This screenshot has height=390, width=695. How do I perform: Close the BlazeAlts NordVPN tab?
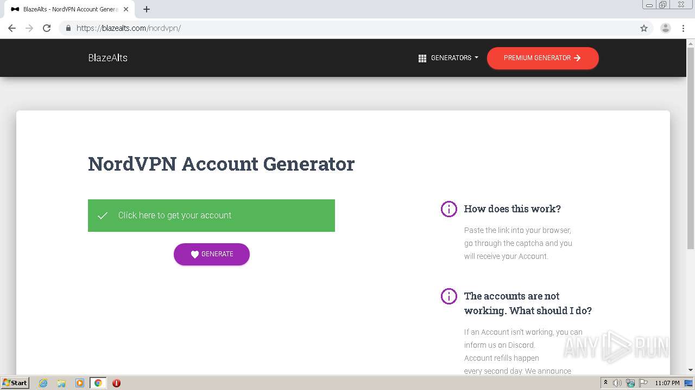[x=126, y=9]
